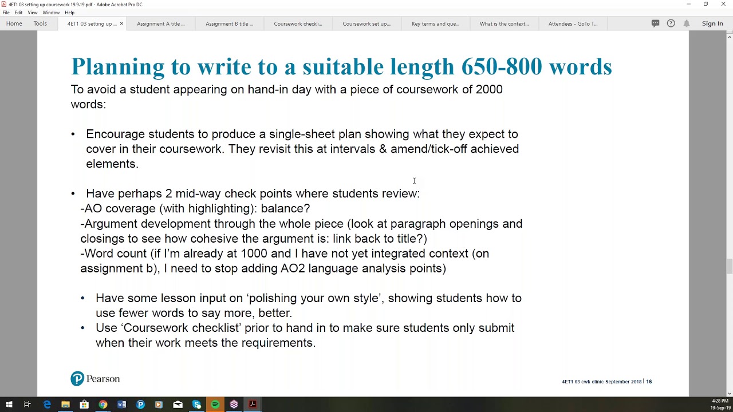Open the blue P app in taskbar
Image resolution: width=733 pixels, height=412 pixels.
click(140, 405)
